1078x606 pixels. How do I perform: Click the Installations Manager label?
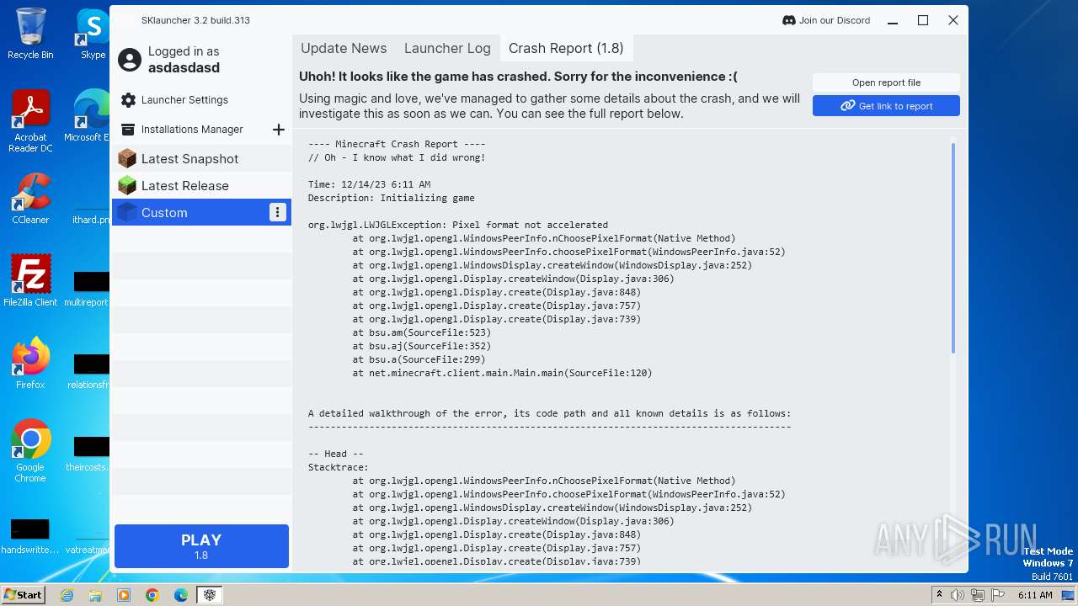tap(192, 130)
